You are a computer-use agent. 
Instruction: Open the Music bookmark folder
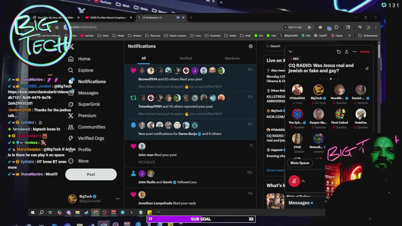click(103, 36)
